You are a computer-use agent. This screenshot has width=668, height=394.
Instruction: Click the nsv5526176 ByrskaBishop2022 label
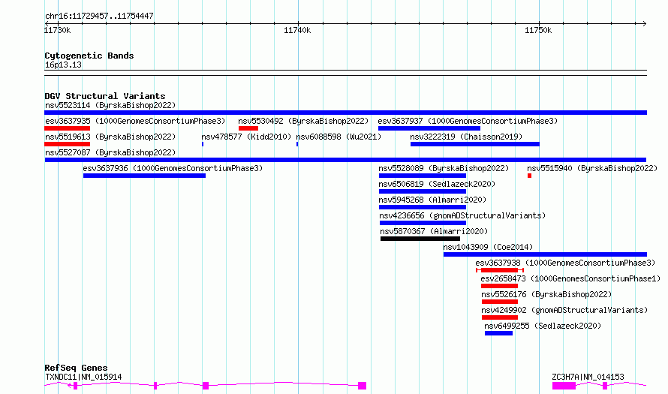[x=546, y=294]
